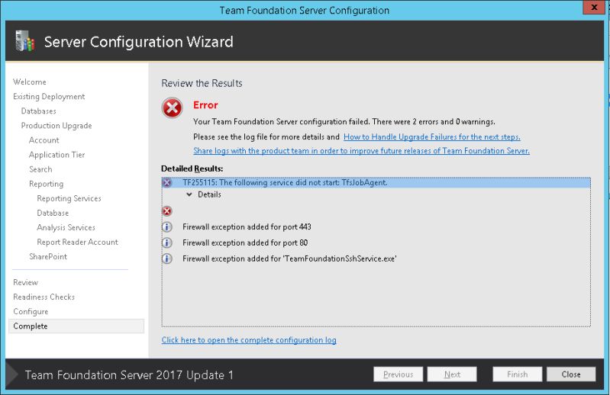Select Database step under Reporting
The height and width of the screenshot is (395, 610).
pos(53,213)
